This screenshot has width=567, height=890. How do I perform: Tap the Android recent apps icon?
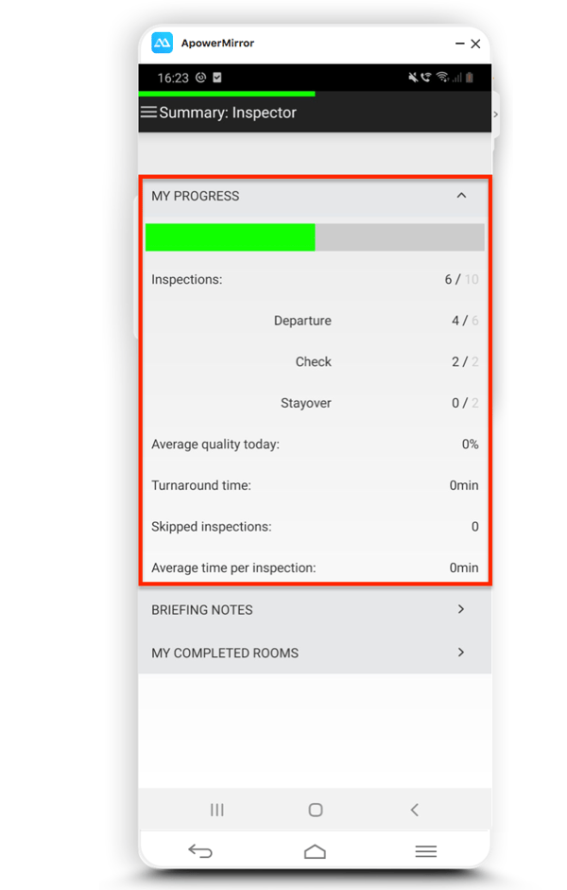tap(217, 810)
